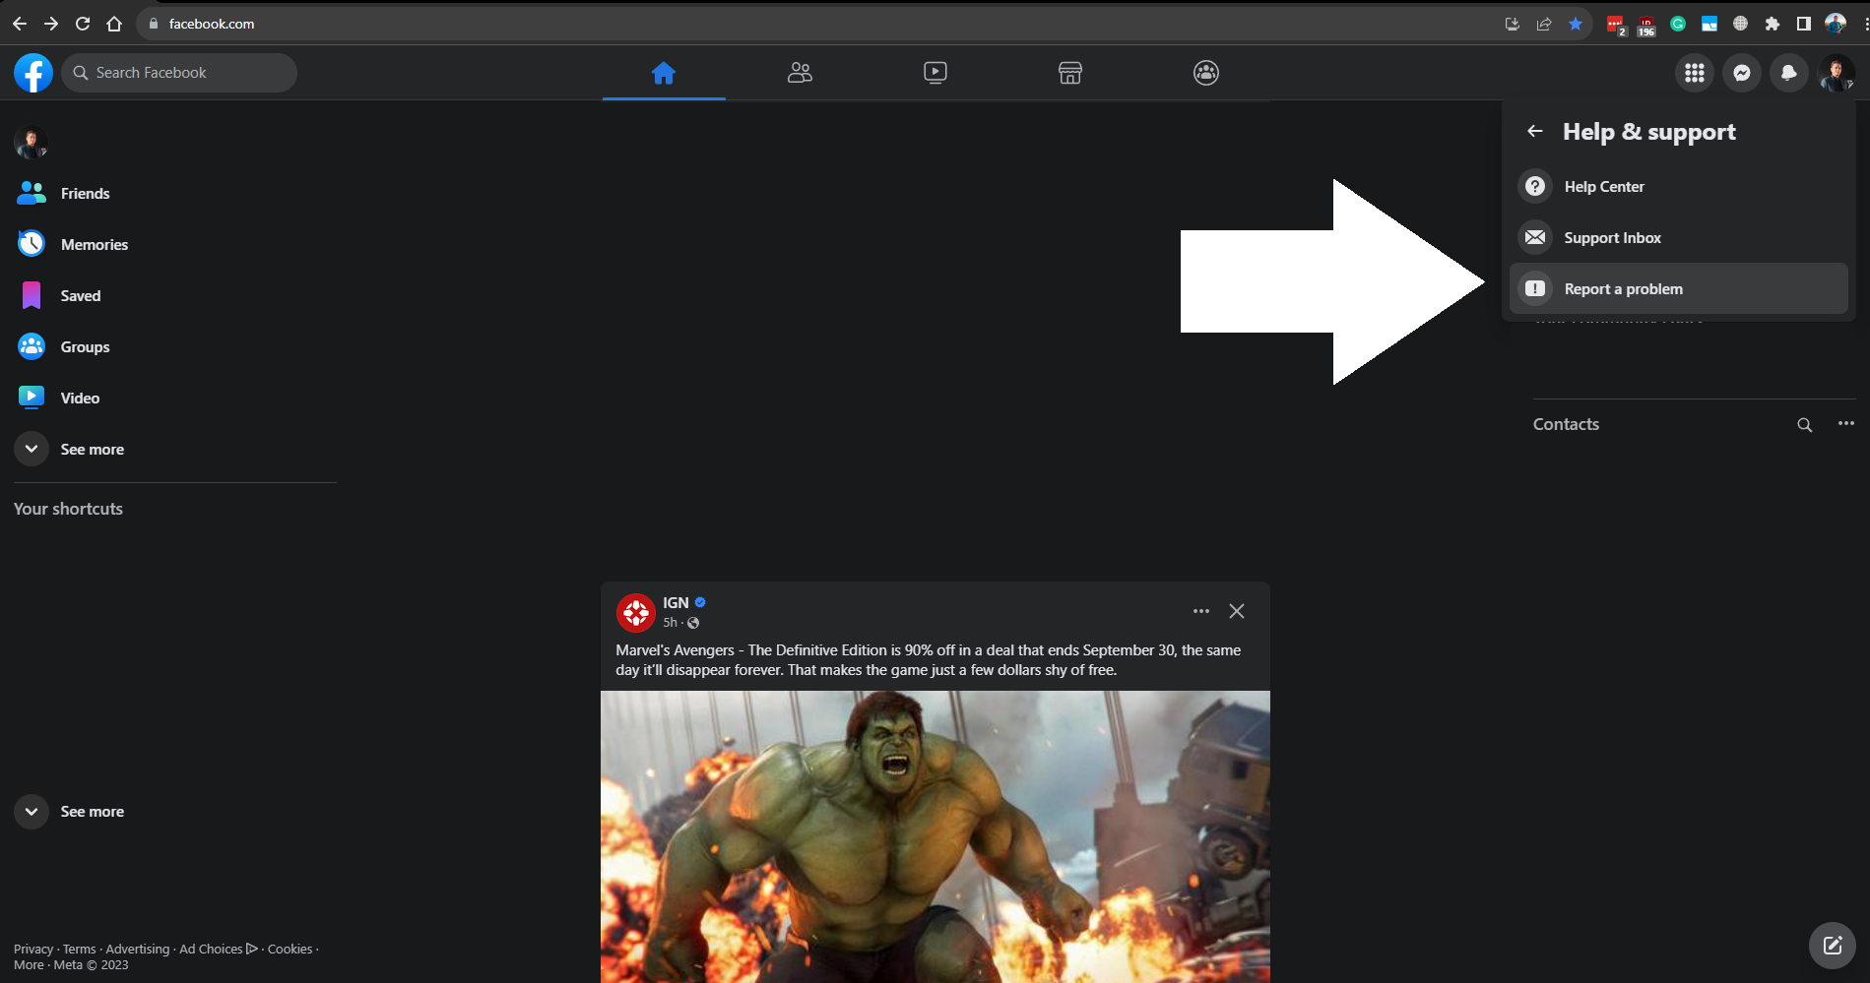Open the Groups tab in the top navigation
The width and height of the screenshot is (1870, 983).
(x=1206, y=73)
